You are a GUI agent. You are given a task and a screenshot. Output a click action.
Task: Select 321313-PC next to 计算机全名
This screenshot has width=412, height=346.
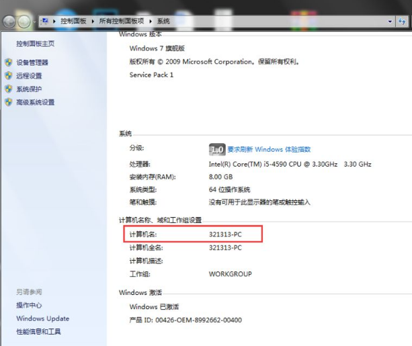tap(225, 248)
